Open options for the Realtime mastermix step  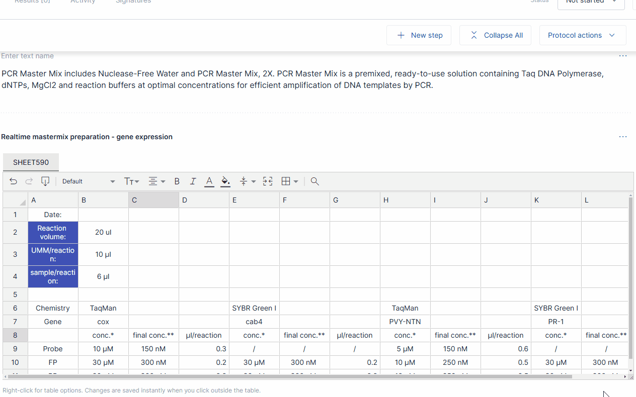coord(623,136)
